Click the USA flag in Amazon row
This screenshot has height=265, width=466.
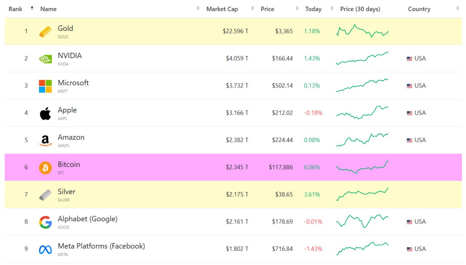click(410, 140)
